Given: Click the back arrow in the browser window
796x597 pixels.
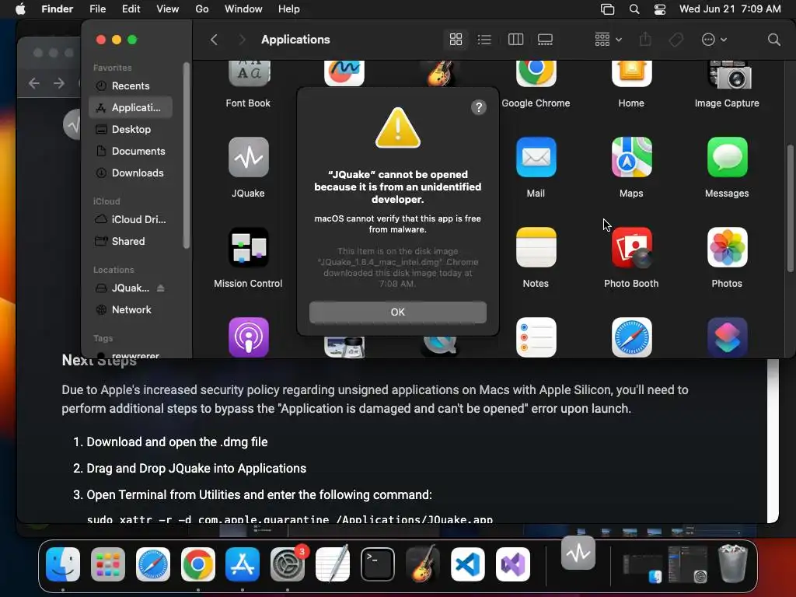Looking at the screenshot, I should pyautogui.click(x=34, y=82).
